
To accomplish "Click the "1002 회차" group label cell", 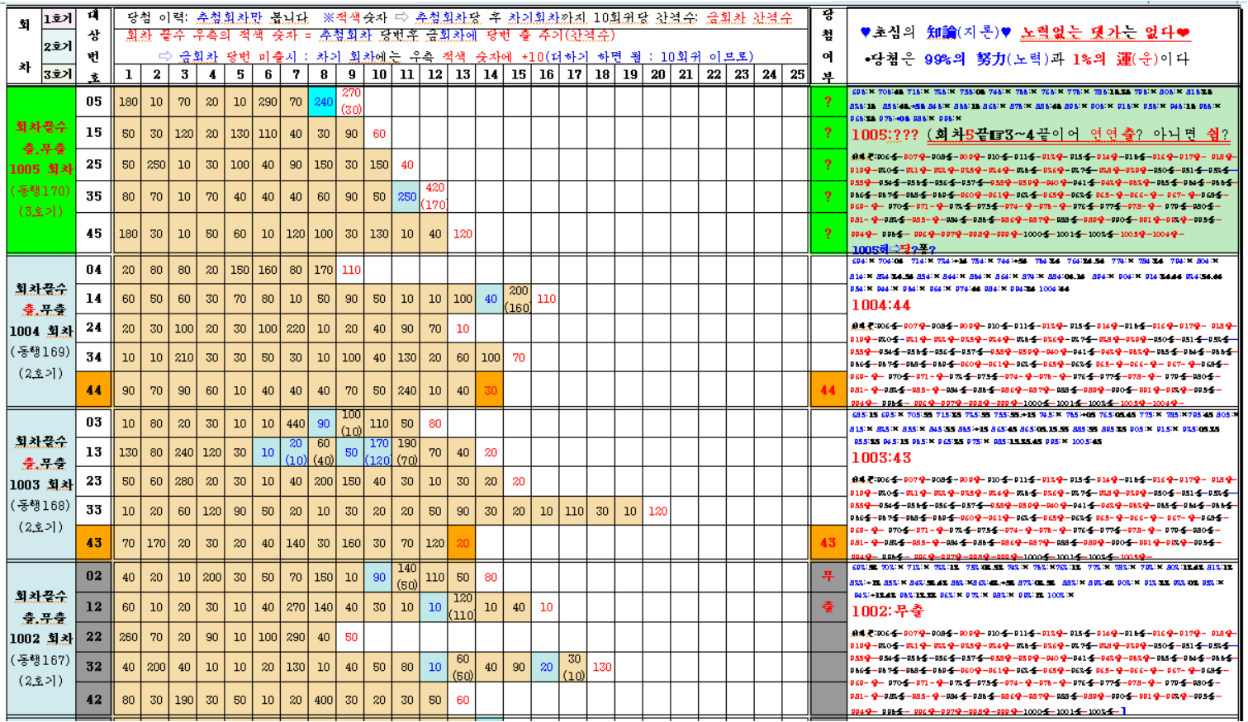I will (x=41, y=638).
